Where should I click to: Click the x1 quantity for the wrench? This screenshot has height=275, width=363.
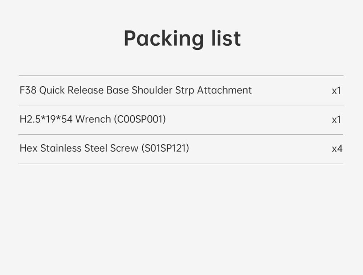pyautogui.click(x=337, y=119)
